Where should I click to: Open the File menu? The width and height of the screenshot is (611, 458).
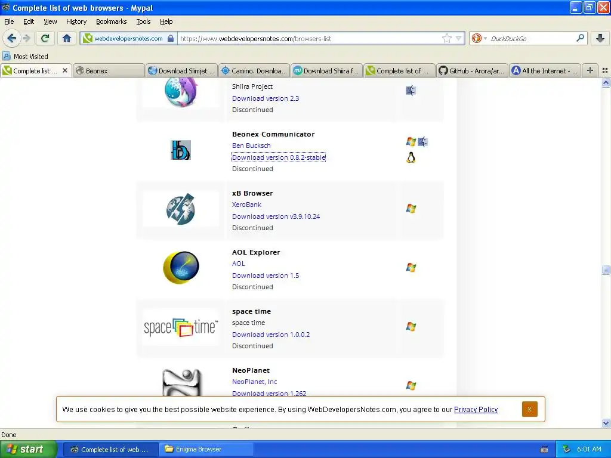tap(9, 21)
